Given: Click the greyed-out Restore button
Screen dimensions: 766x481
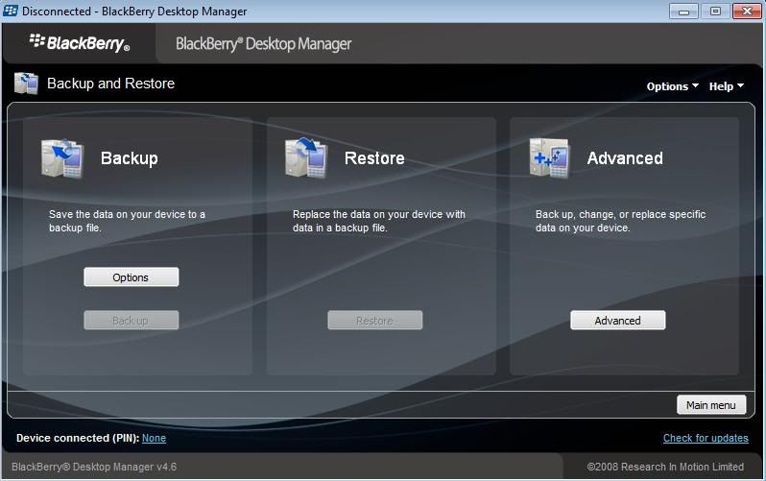Looking at the screenshot, I should coord(374,320).
